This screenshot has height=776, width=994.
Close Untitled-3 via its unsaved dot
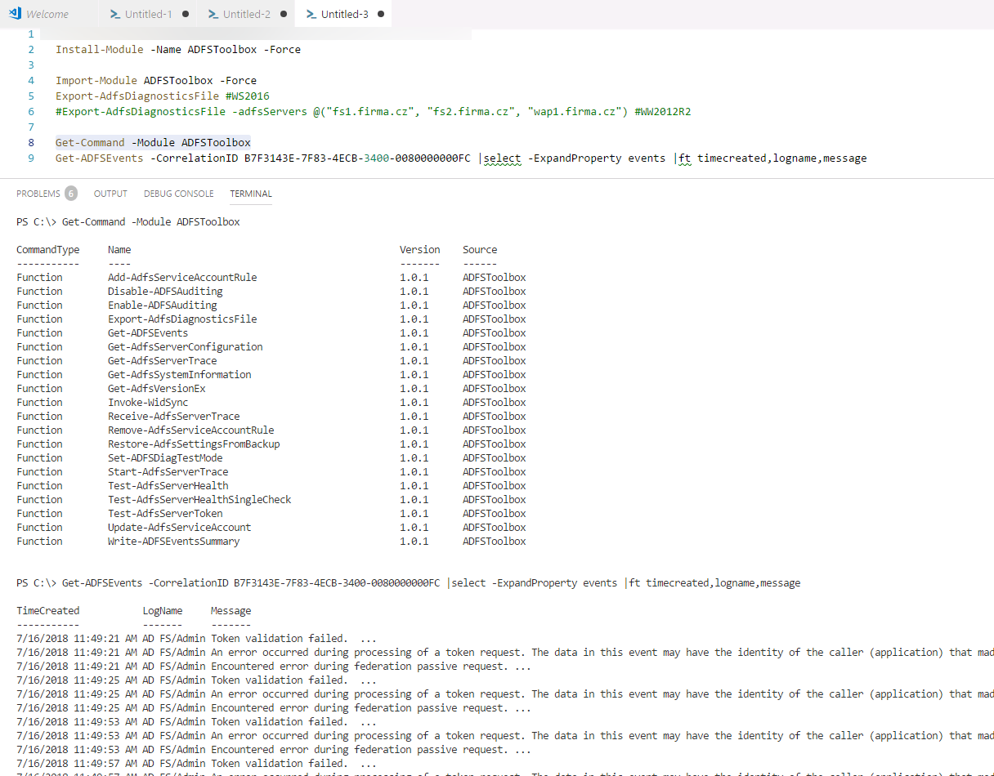[x=382, y=14]
